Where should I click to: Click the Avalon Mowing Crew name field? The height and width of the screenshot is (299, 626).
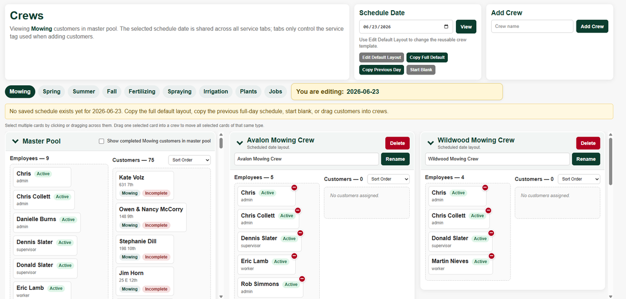pos(307,159)
